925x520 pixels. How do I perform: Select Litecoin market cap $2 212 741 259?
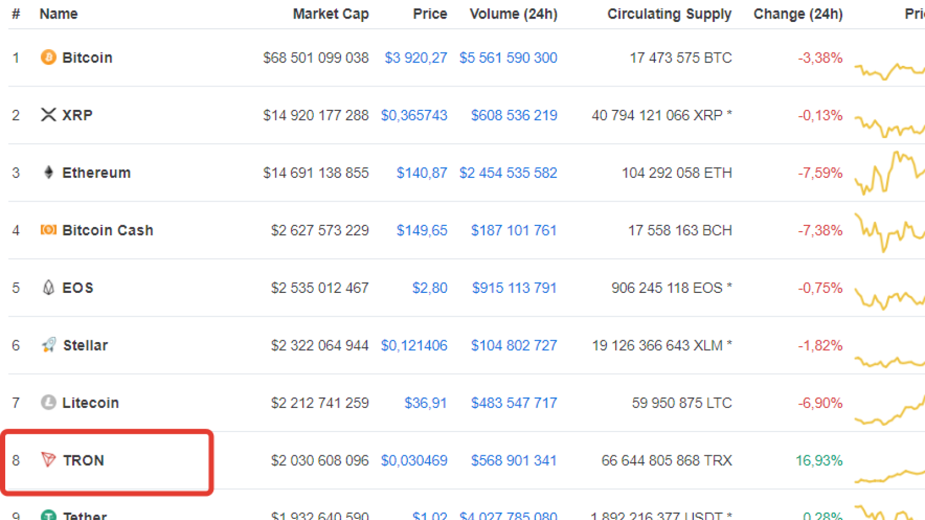(x=320, y=403)
